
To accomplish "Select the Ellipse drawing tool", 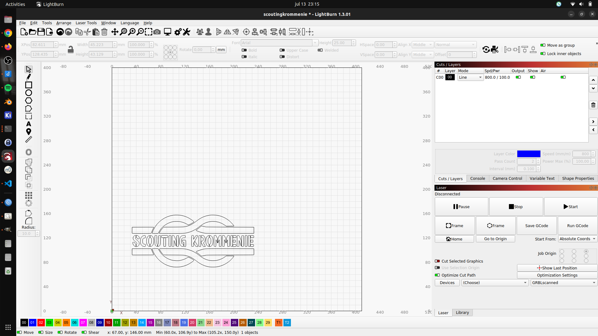I will [x=29, y=93].
